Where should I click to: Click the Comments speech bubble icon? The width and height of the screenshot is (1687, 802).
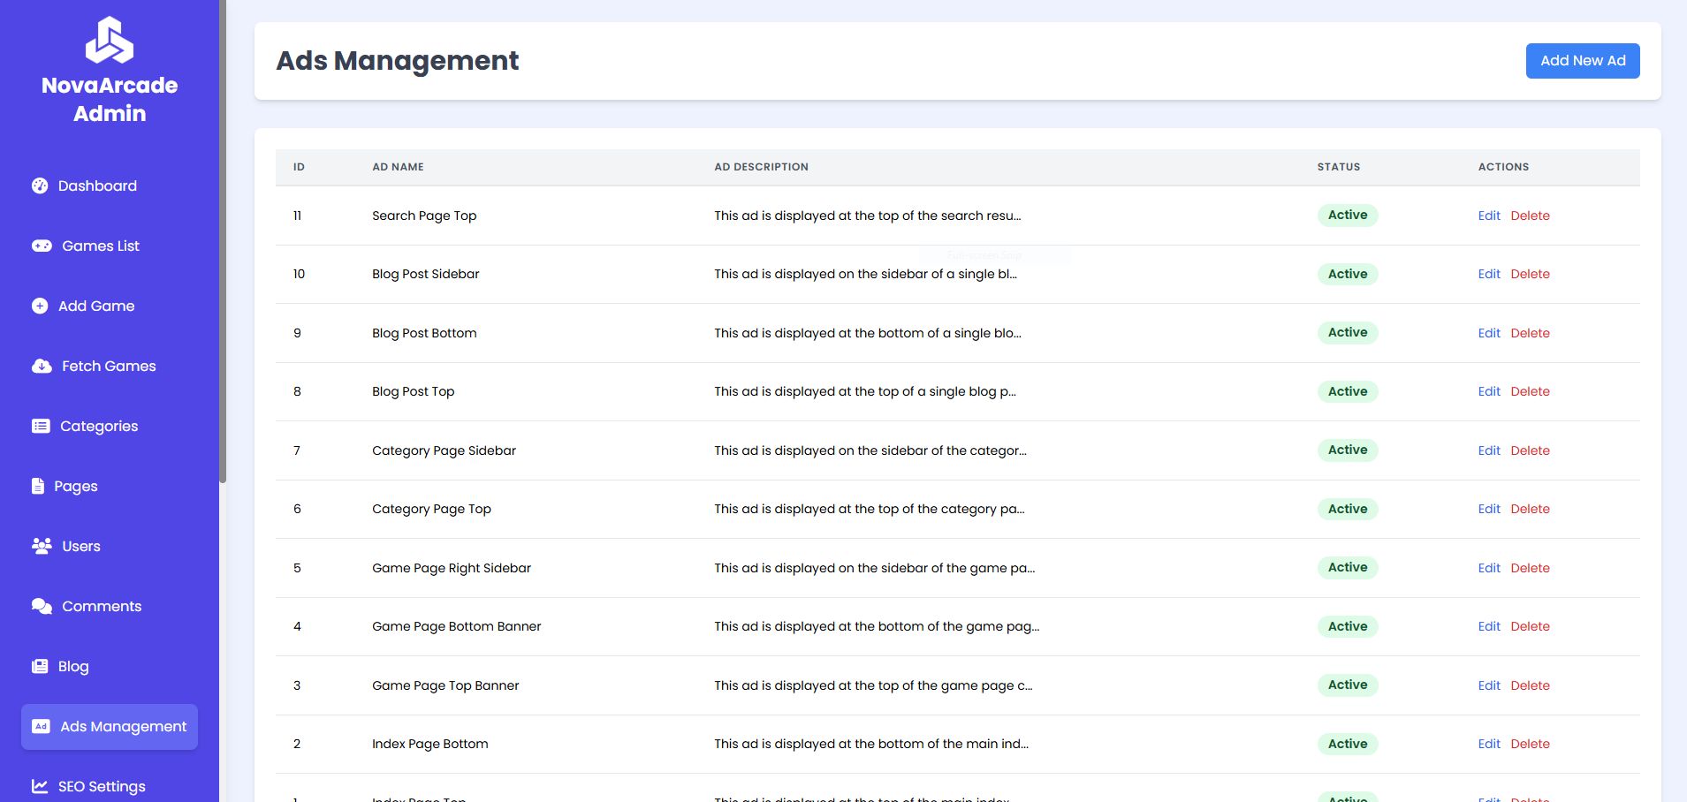pyautogui.click(x=42, y=606)
